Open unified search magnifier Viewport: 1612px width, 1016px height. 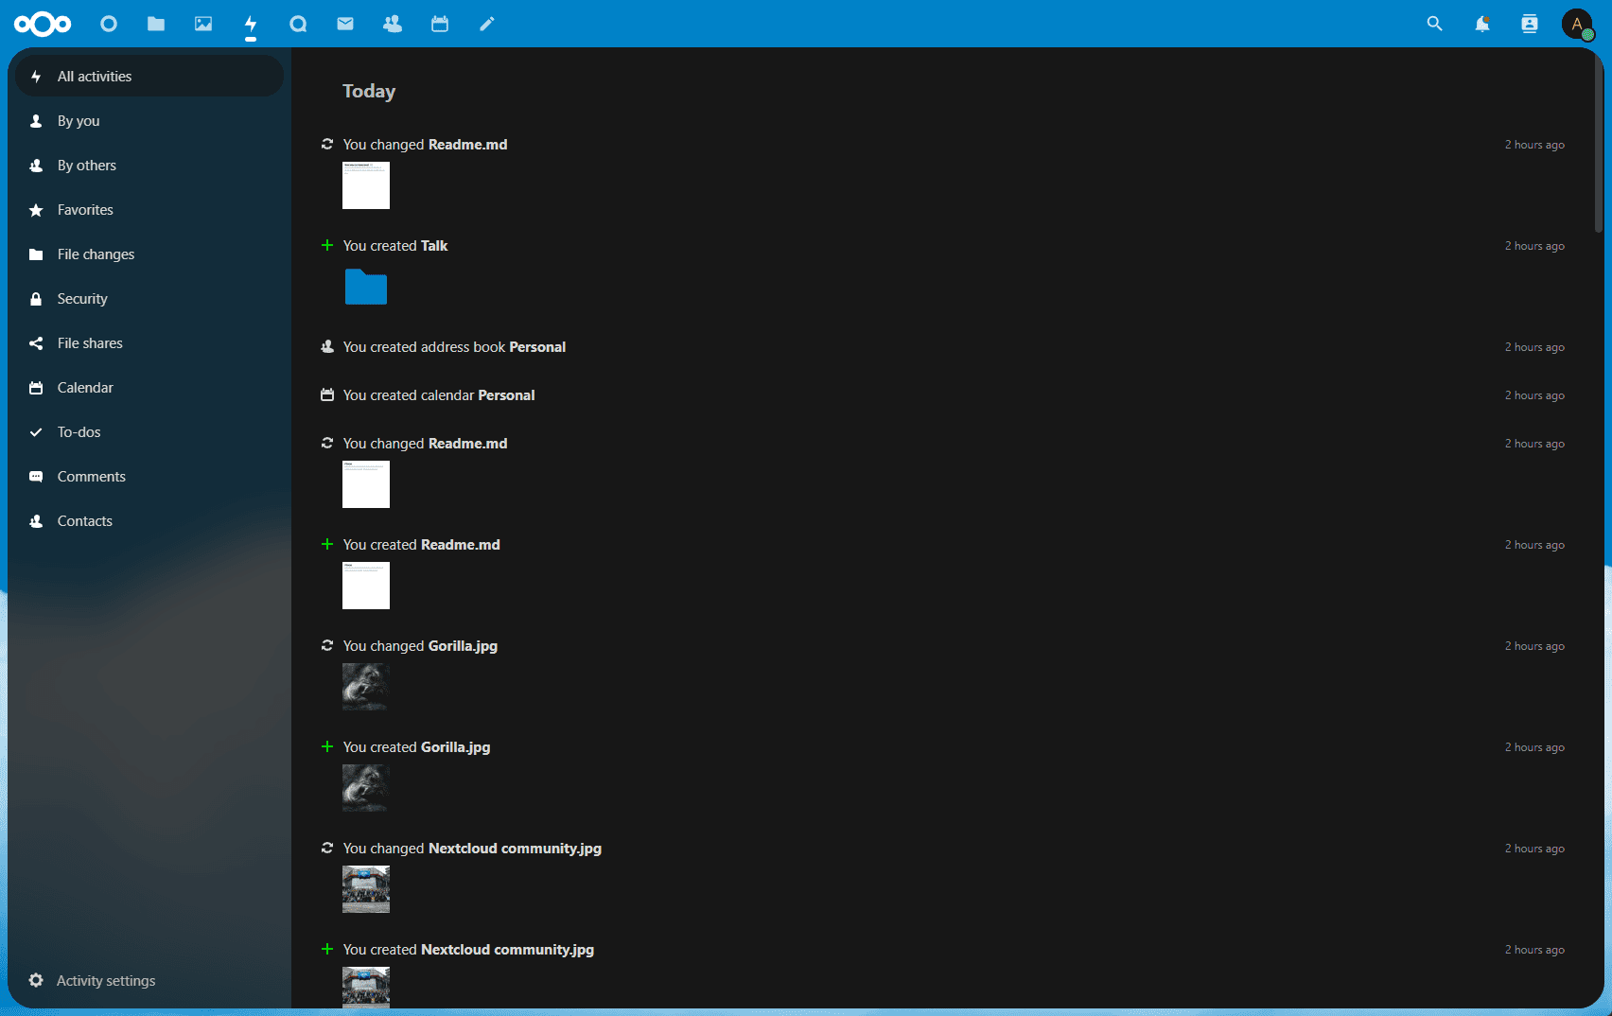(x=1435, y=24)
